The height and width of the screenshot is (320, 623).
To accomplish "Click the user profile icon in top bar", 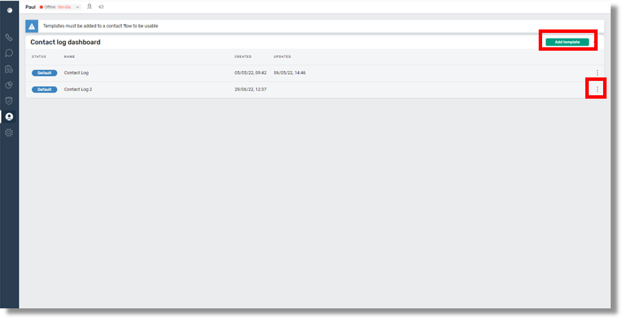I will click(x=89, y=7).
